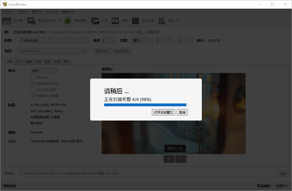The height and width of the screenshot is (191, 292).
Task: Close the HandBrake window
Action: pos(285,4)
